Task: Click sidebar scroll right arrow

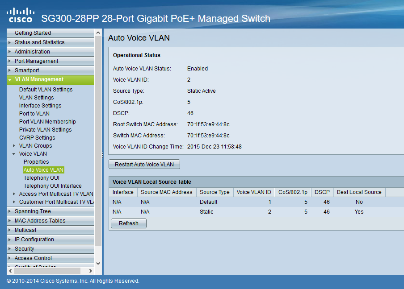Action: click(x=91, y=271)
